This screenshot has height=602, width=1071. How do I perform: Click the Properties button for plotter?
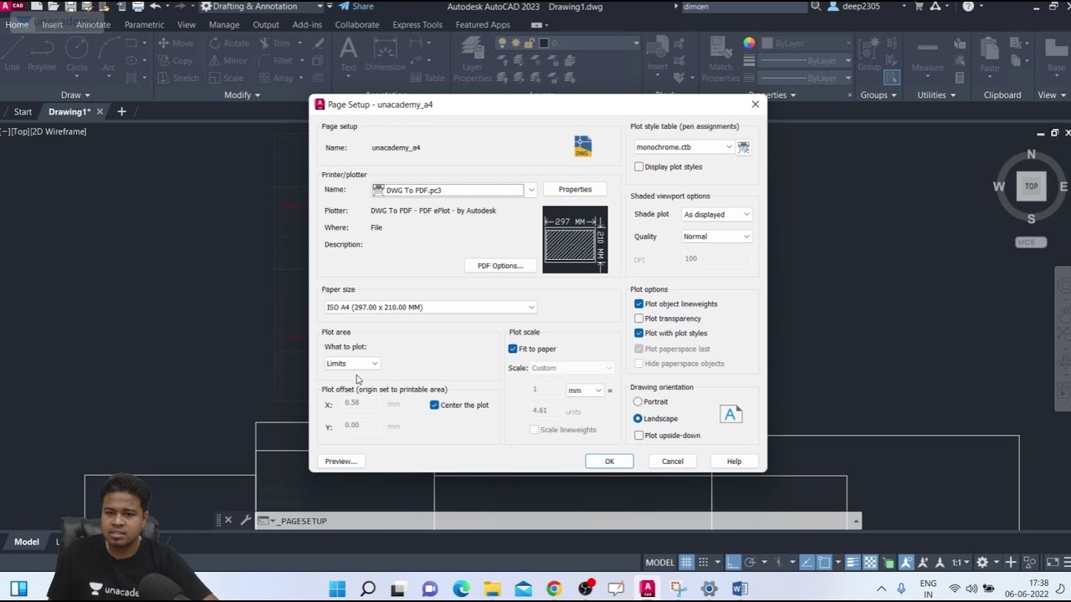tap(575, 190)
